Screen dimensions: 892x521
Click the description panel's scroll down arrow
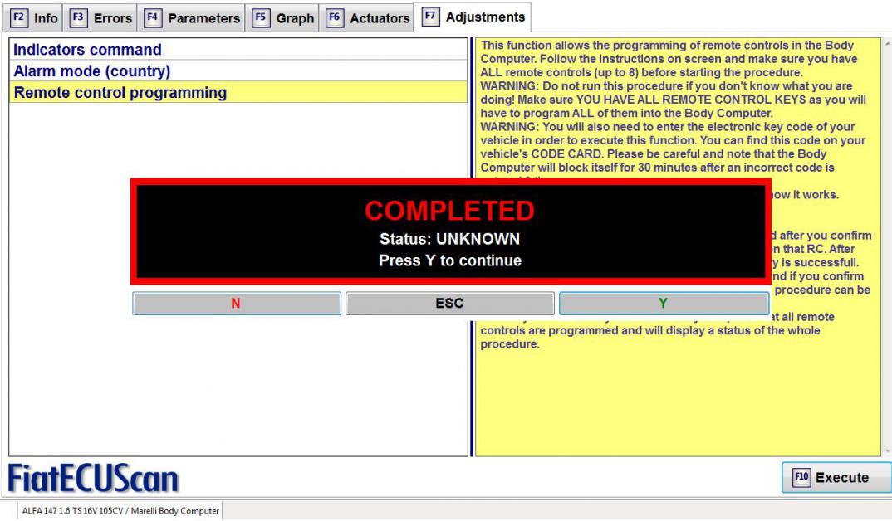coord(887,451)
